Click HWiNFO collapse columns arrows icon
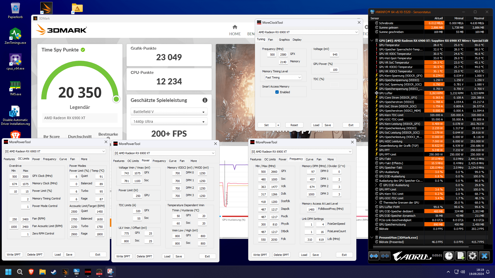The image size is (495, 278). pos(385,256)
